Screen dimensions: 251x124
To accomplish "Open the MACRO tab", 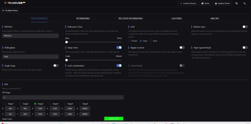I will coord(215,18).
